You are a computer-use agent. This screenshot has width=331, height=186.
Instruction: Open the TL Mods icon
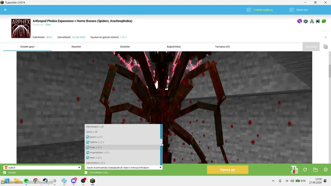(295, 170)
